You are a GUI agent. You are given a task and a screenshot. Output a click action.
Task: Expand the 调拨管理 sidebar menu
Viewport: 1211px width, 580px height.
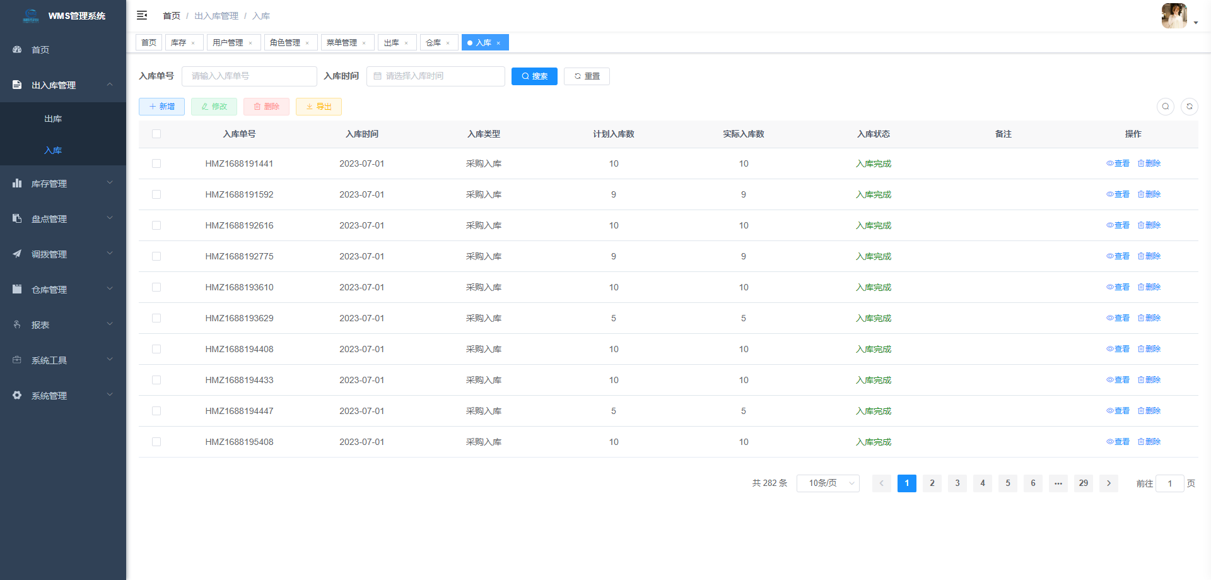coord(63,254)
